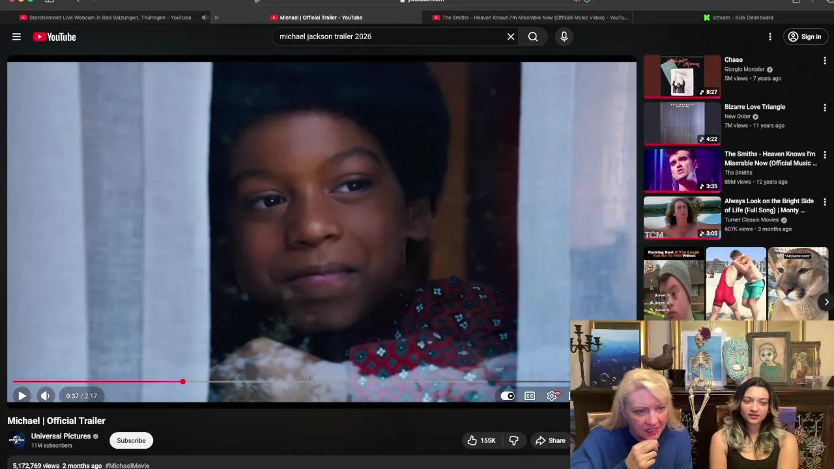Viewport: 834px width, 469px height.
Task: Seek using the red progress scrubber
Action: [183, 382]
